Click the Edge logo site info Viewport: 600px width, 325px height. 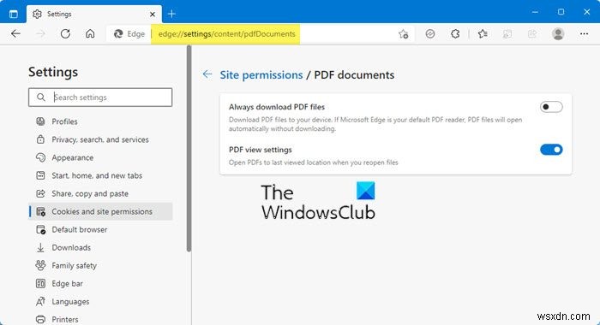[x=129, y=34]
